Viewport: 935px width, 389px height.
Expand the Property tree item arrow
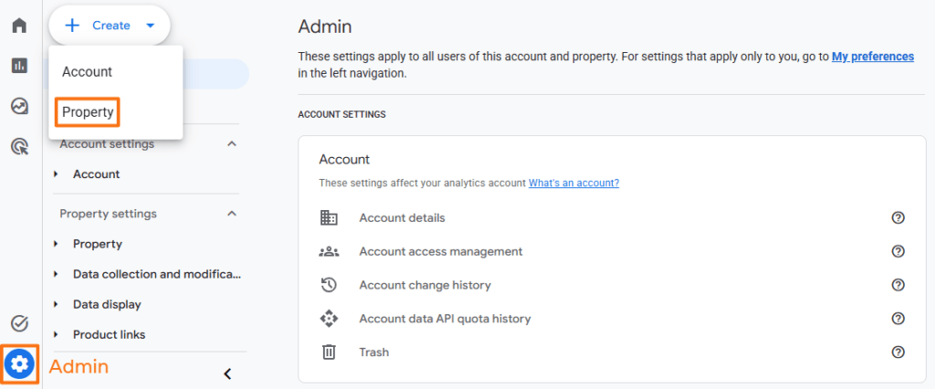click(56, 244)
